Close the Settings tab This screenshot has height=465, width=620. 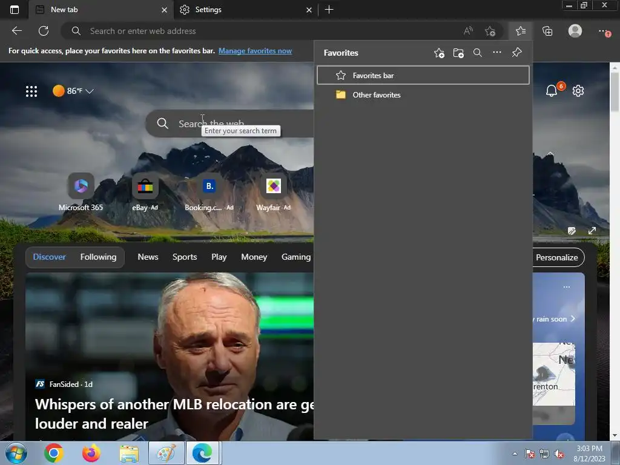pyautogui.click(x=309, y=10)
